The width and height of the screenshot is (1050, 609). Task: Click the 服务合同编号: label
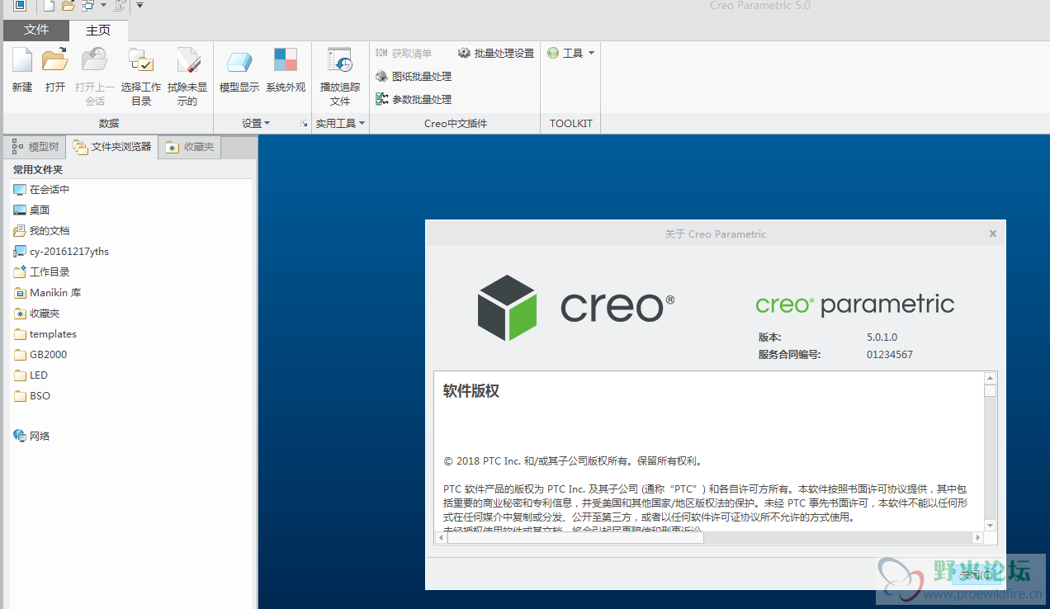point(790,355)
